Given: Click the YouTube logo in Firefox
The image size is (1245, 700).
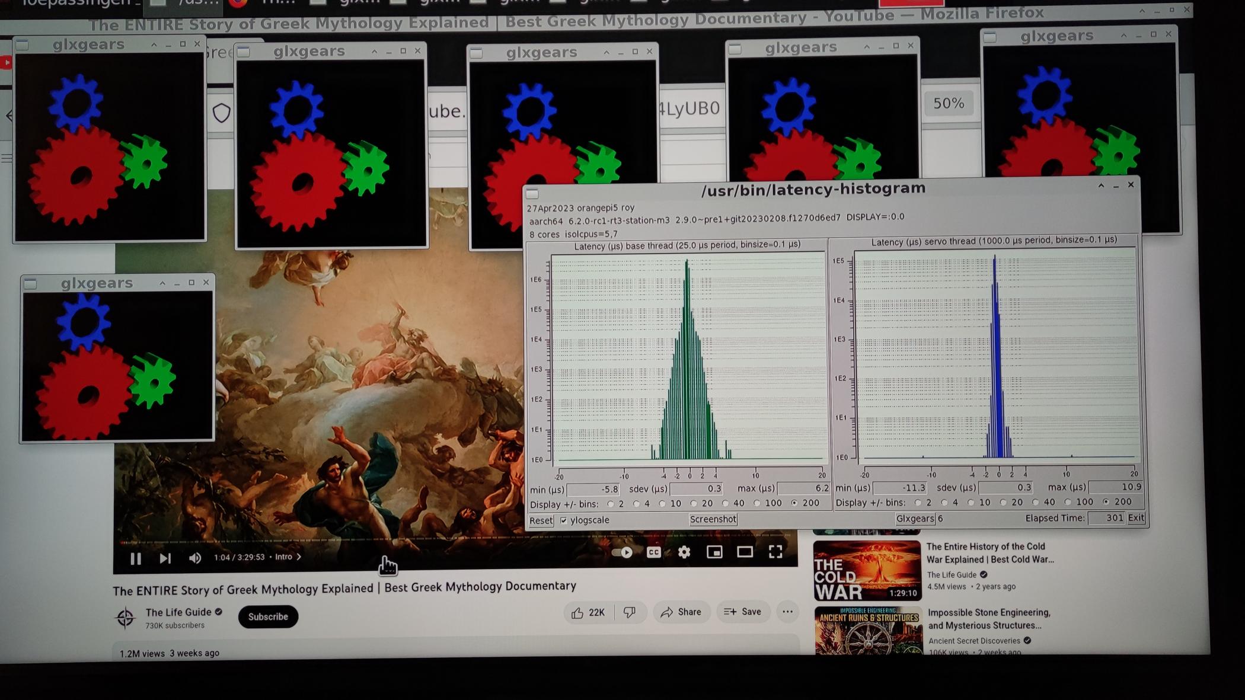Looking at the screenshot, I should tap(5, 62).
